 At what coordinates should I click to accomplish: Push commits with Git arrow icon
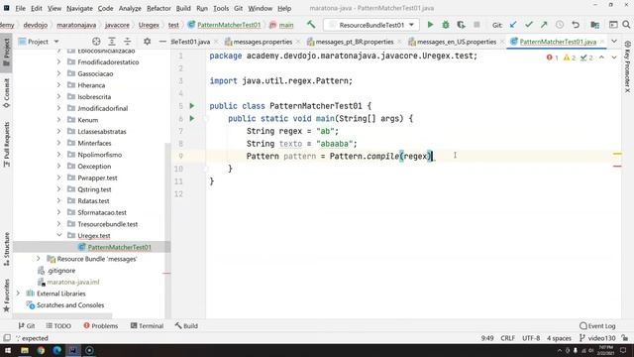click(x=544, y=25)
